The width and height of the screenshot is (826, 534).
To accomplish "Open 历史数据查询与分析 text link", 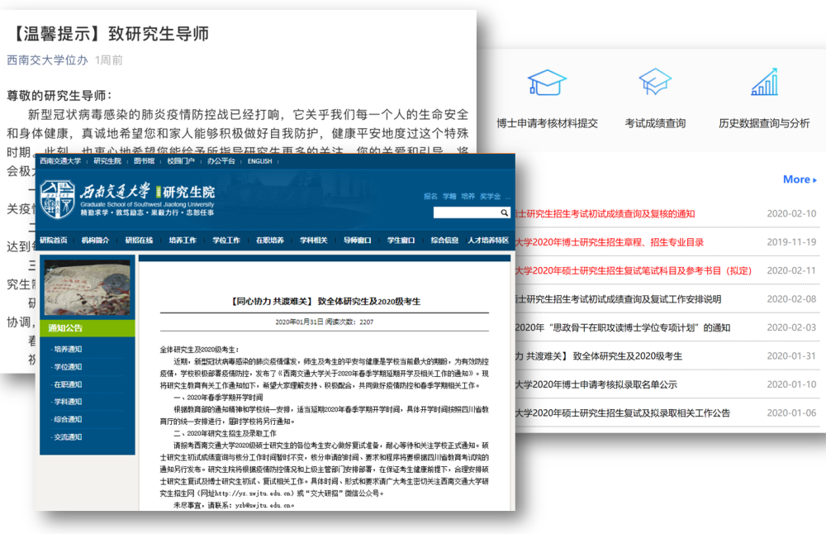I will coord(764,123).
